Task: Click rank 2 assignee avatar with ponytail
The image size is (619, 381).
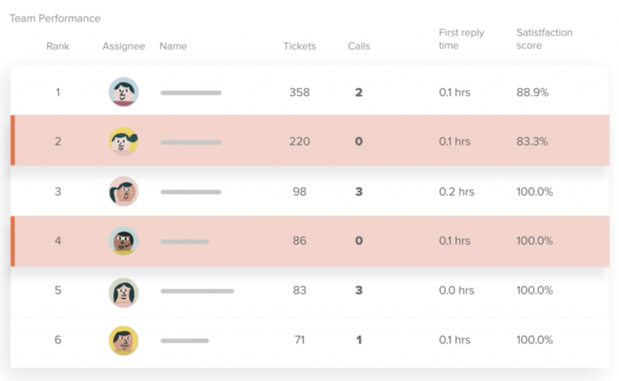Action: [123, 141]
